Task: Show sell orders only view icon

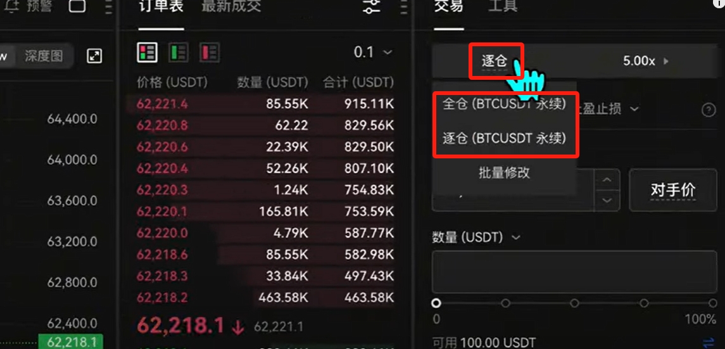Action: [210, 53]
